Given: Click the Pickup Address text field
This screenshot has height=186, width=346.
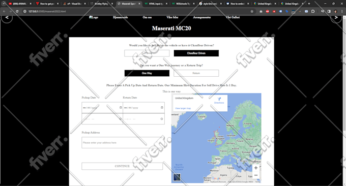Looking at the screenshot, I should click(x=123, y=143).
